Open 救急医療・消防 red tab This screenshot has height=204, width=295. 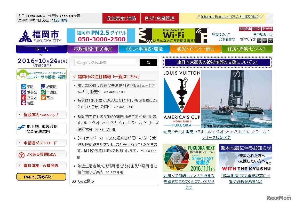(x=121, y=18)
